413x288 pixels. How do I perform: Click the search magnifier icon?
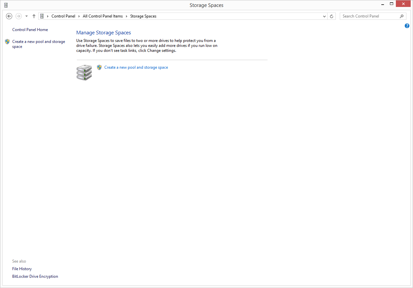[402, 16]
